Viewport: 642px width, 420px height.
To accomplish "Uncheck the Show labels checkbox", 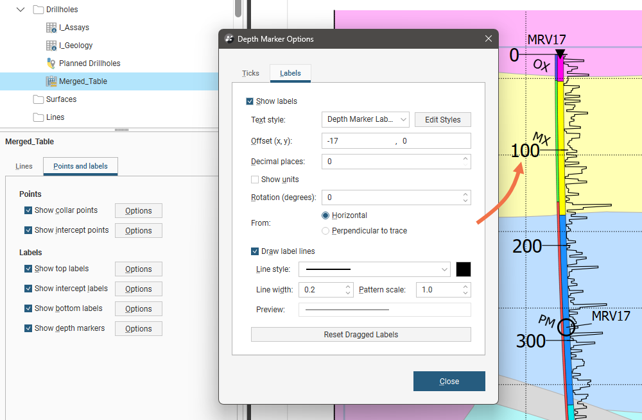I will tap(250, 101).
